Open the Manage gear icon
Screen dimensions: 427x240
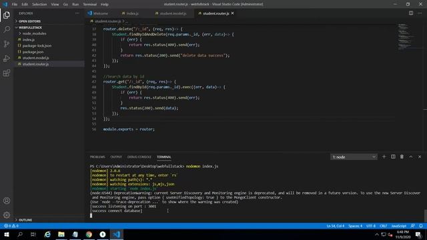pyautogui.click(x=7, y=215)
